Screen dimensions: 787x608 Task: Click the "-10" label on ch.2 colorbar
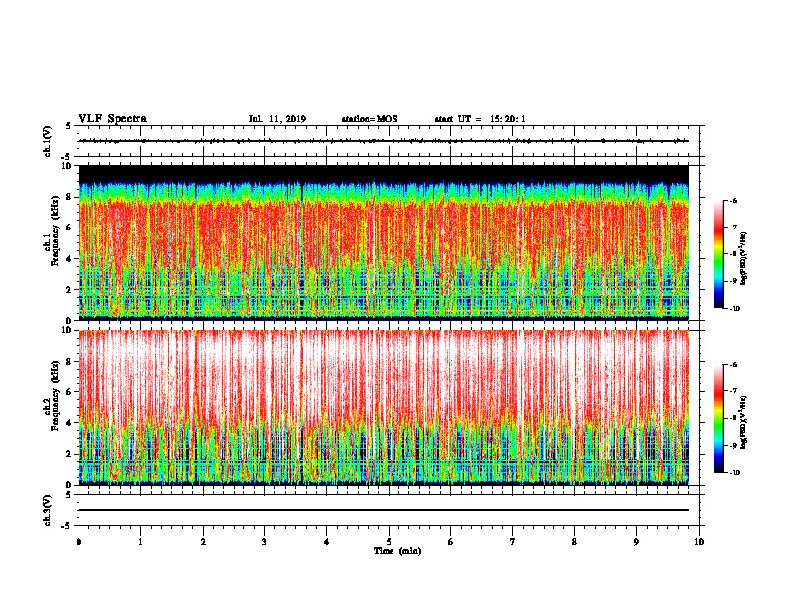pyautogui.click(x=734, y=473)
